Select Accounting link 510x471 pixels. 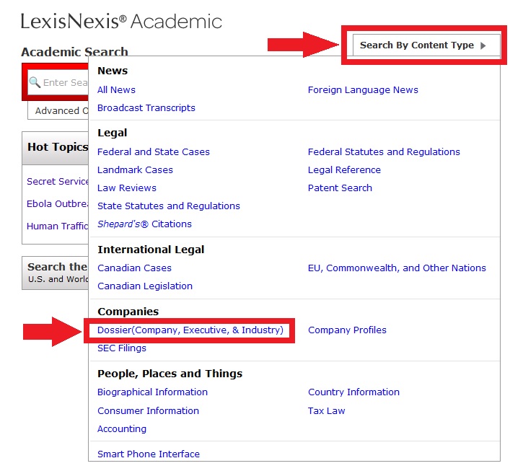pos(122,429)
